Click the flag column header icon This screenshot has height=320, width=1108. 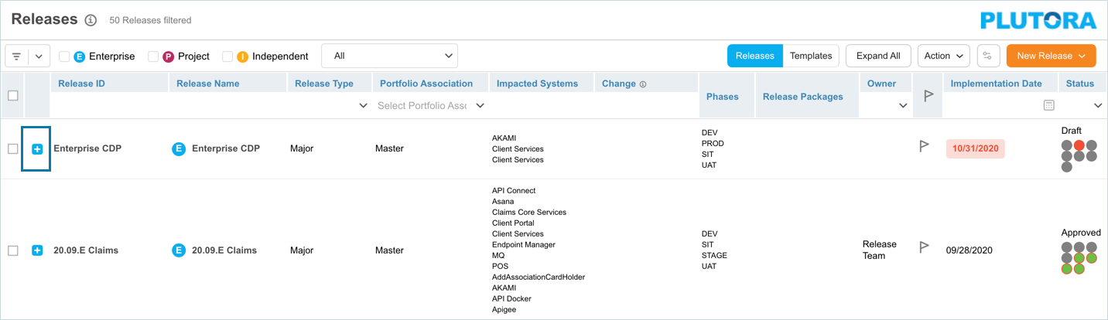[x=928, y=96]
